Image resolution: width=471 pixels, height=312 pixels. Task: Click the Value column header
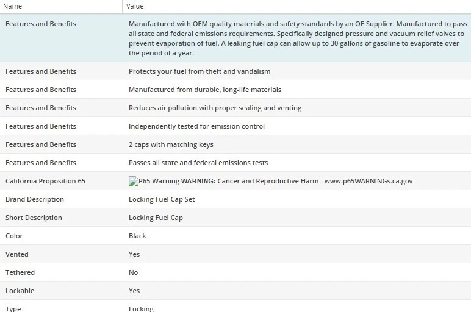[x=135, y=6]
